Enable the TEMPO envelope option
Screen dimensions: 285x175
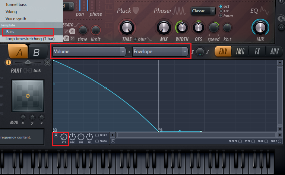(x=97, y=135)
